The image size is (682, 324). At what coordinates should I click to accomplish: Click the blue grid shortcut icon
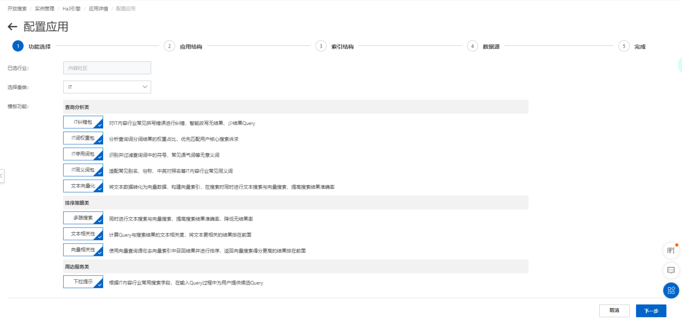[x=671, y=290]
